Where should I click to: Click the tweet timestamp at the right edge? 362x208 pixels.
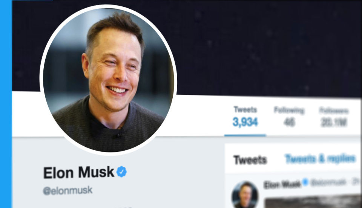[357, 182]
